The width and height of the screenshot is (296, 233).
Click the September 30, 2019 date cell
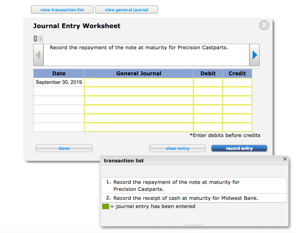[59, 82]
